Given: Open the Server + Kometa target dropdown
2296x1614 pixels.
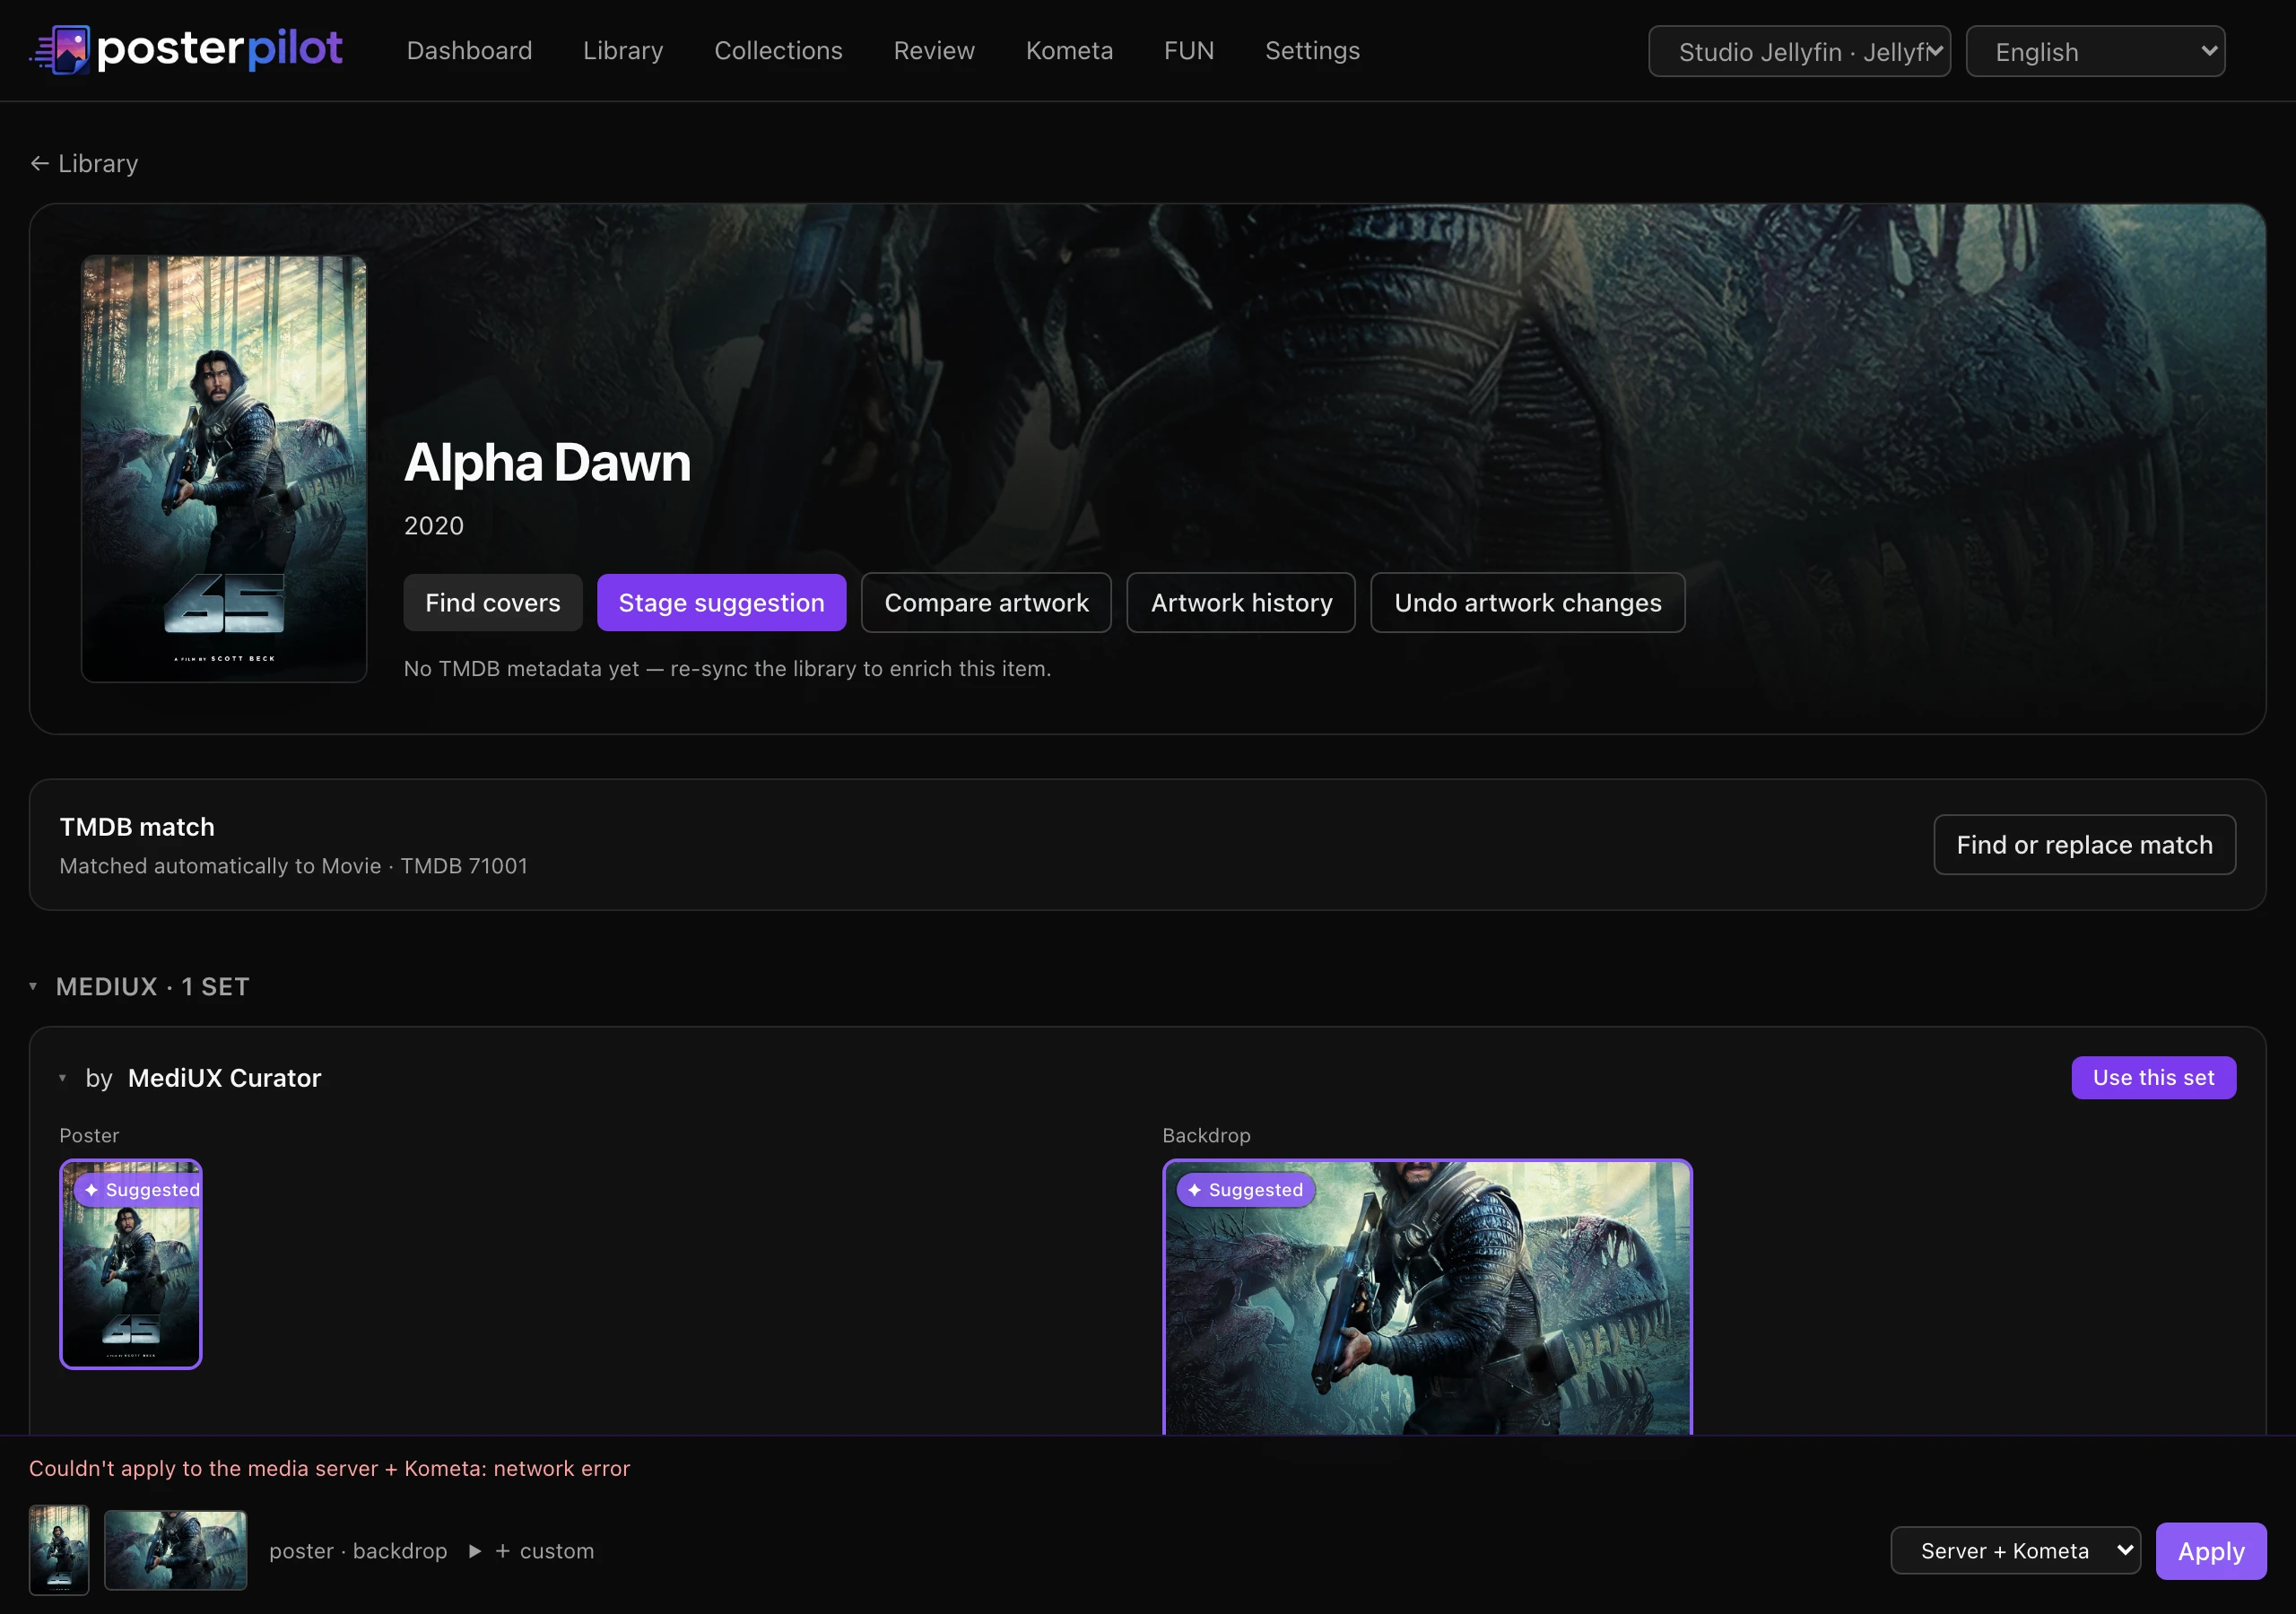Looking at the screenshot, I should 2015,1550.
